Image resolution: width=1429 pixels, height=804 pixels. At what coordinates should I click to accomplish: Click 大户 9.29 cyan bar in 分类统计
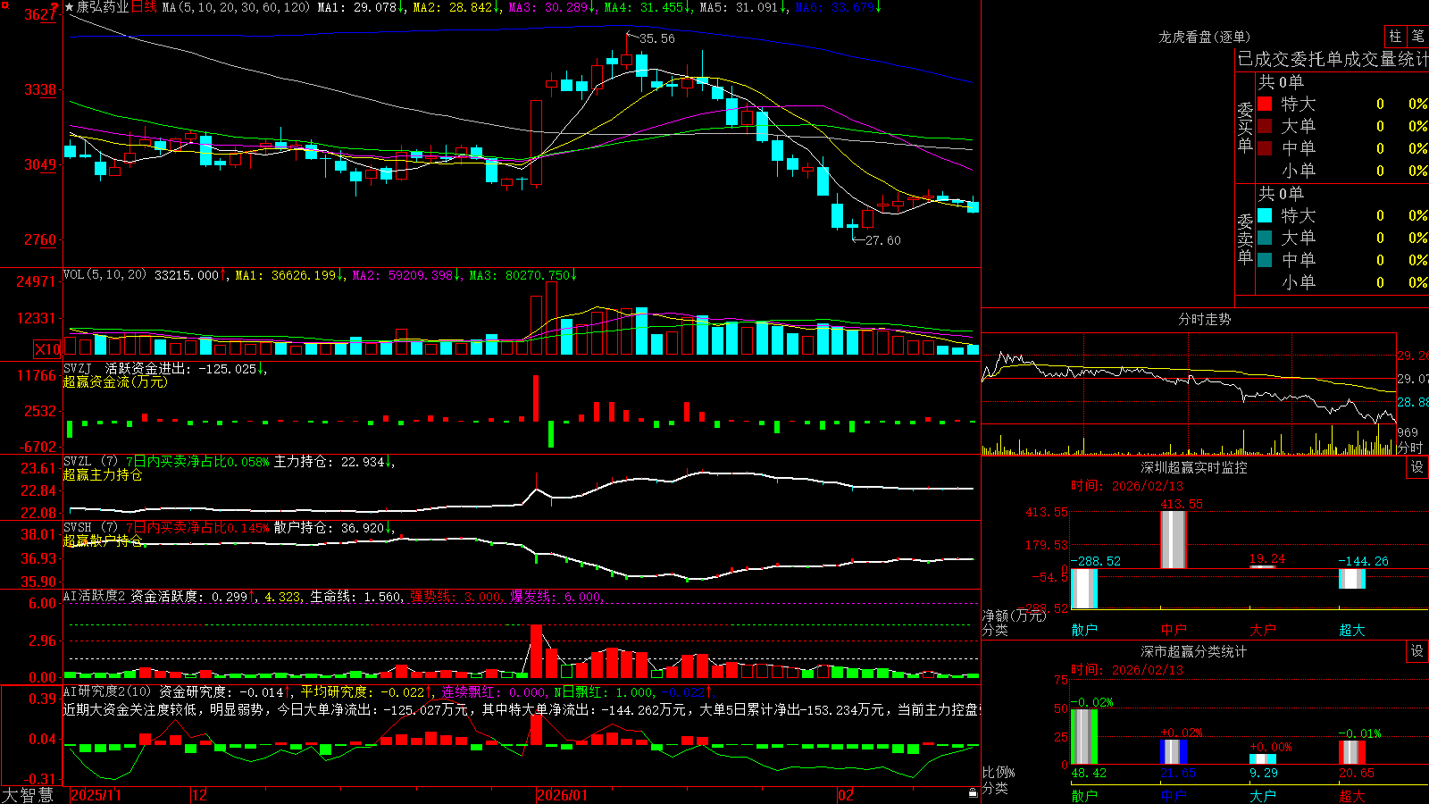point(1263,759)
